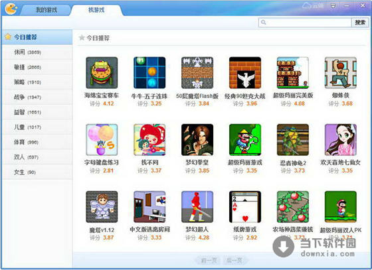Click 梦幻拳皇 title text
The height and width of the screenshot is (270, 372).
coord(197,163)
